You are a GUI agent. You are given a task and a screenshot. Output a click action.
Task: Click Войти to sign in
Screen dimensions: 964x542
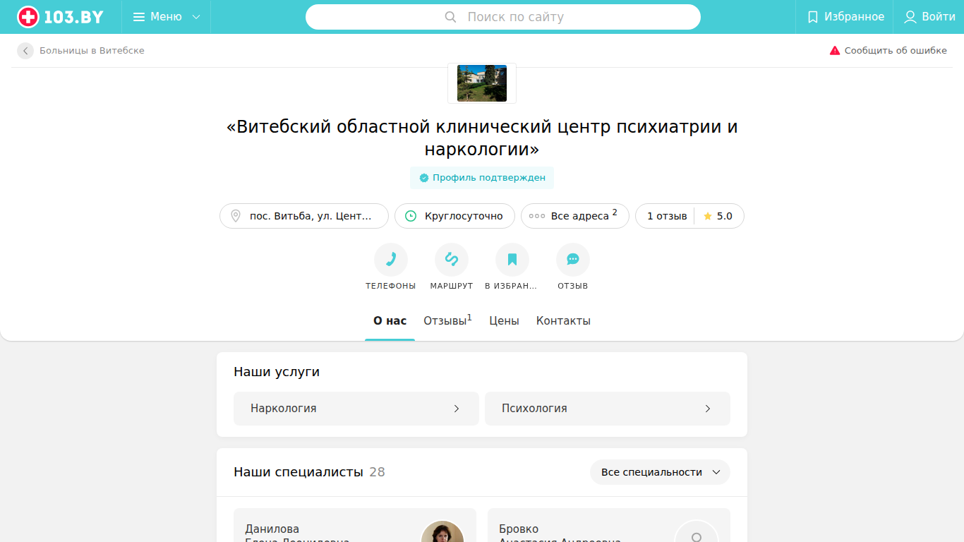(929, 17)
